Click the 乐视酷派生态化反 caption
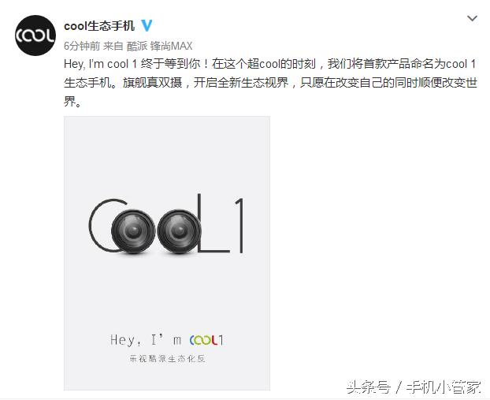490x400 pixels. [x=167, y=359]
